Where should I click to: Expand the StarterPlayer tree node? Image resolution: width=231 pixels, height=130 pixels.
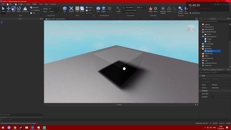click(x=200, y=53)
